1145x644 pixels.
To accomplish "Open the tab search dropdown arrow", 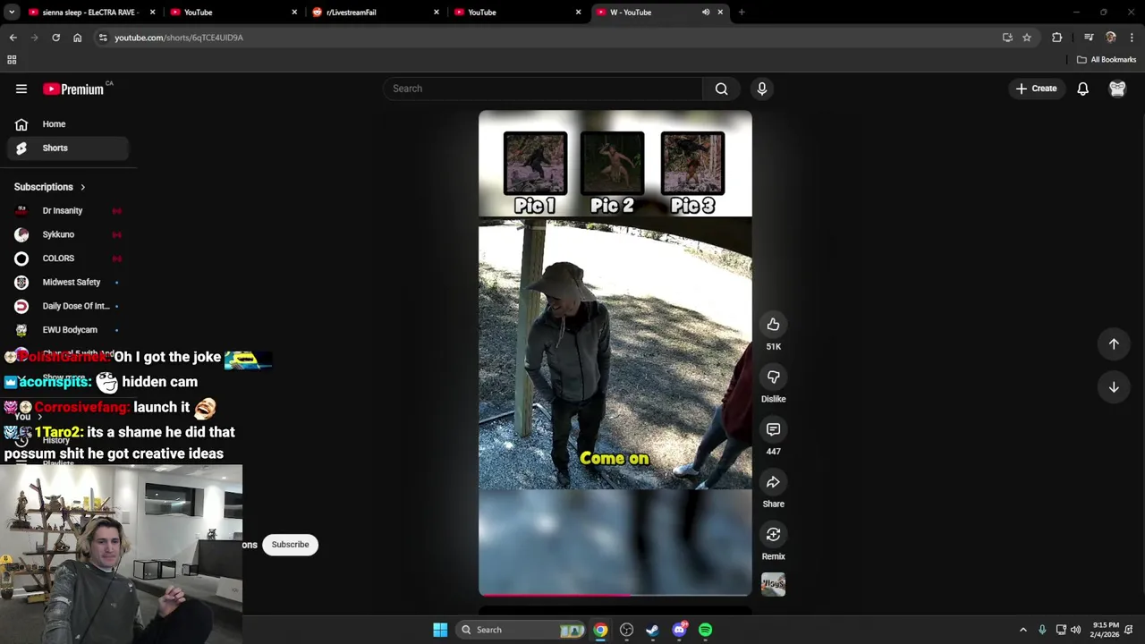I will click(x=12, y=13).
